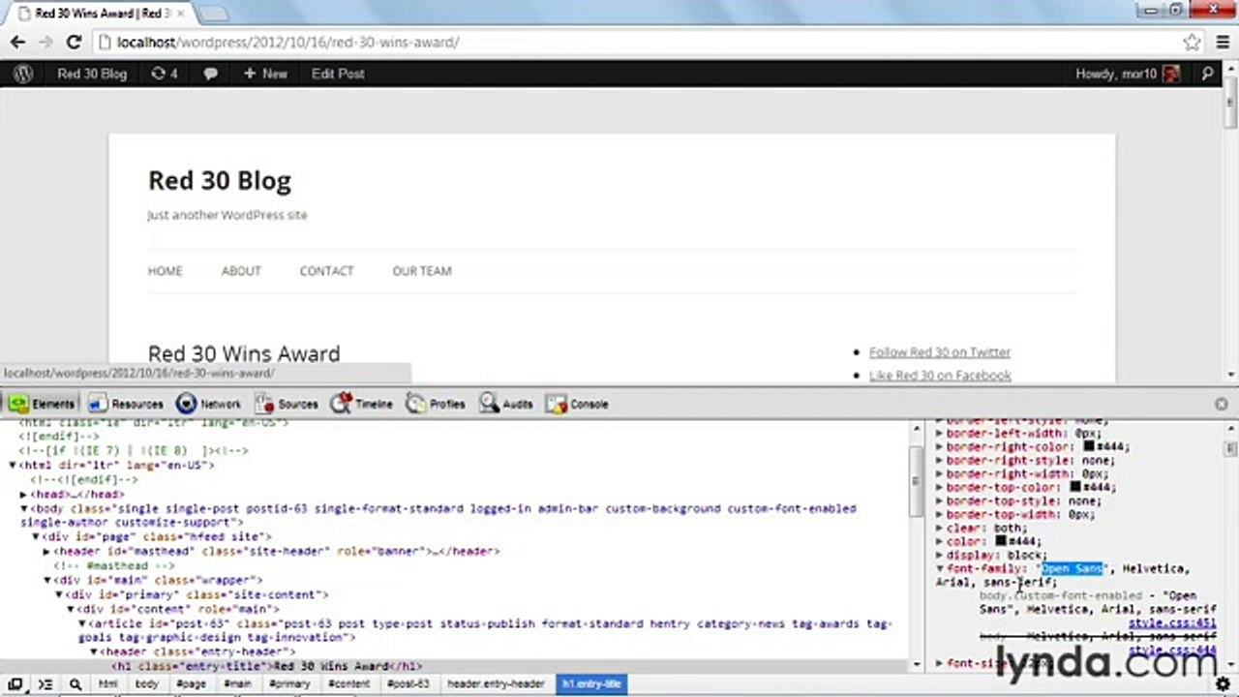Close the DevTools panel
Screen dimensions: 1239x697
1221,404
